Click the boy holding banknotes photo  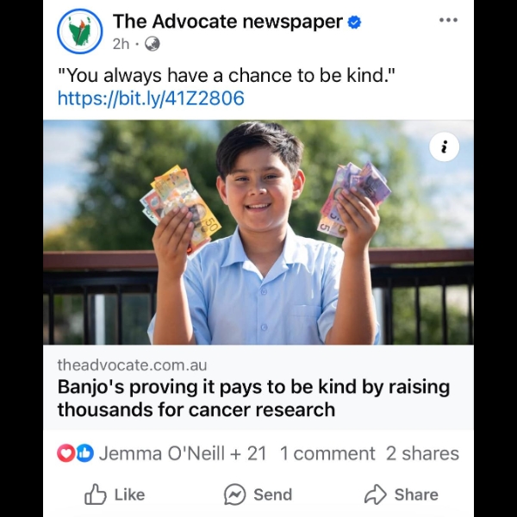pyautogui.click(x=258, y=232)
